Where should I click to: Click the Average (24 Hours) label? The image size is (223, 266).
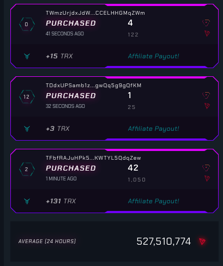[47, 241]
